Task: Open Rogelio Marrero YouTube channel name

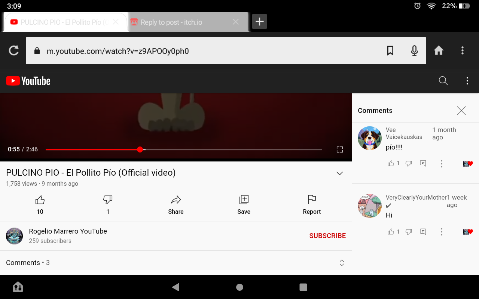Action: coord(68,231)
